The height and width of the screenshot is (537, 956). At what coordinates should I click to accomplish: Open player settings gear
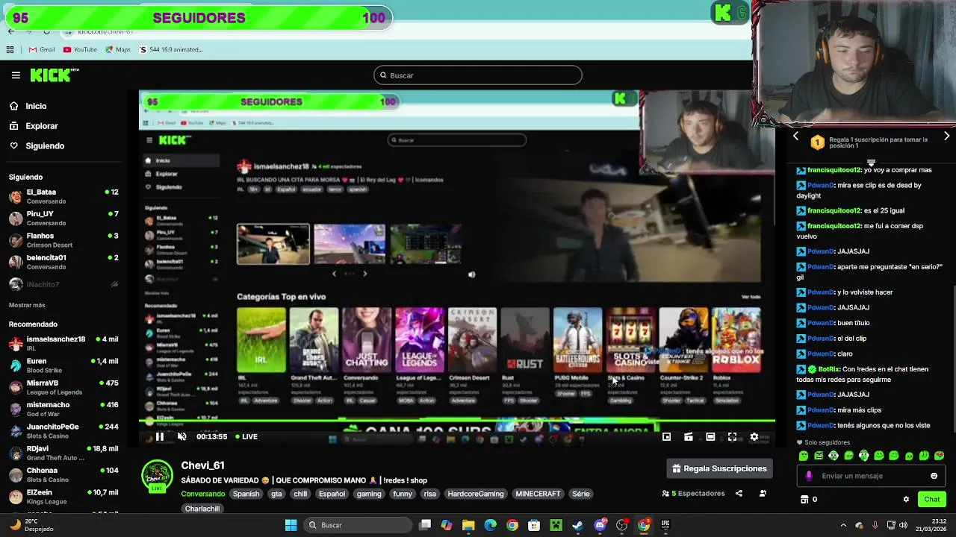click(x=754, y=437)
